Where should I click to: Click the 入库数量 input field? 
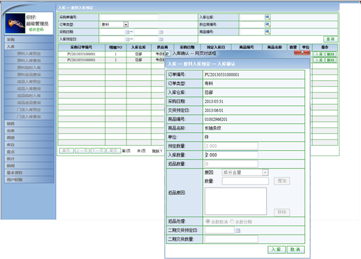[231, 155]
